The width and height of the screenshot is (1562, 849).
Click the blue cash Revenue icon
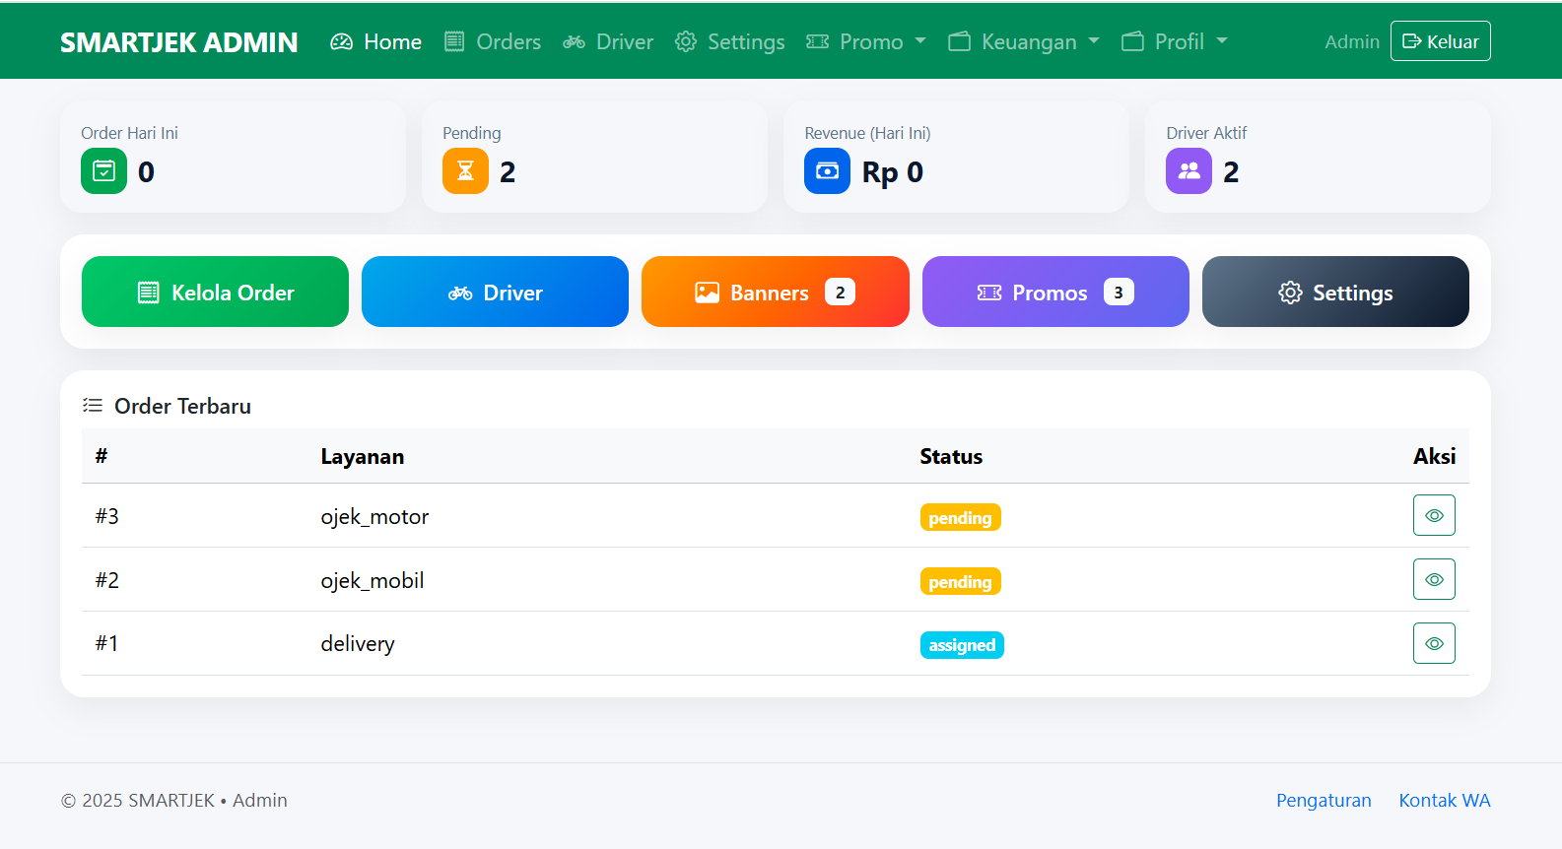tap(827, 171)
